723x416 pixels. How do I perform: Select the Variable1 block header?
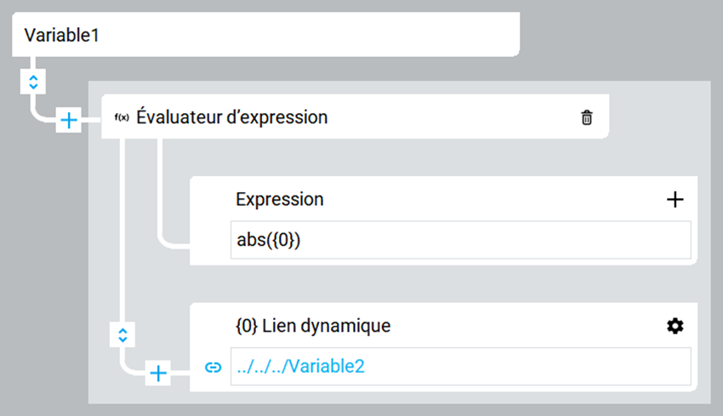pos(265,35)
